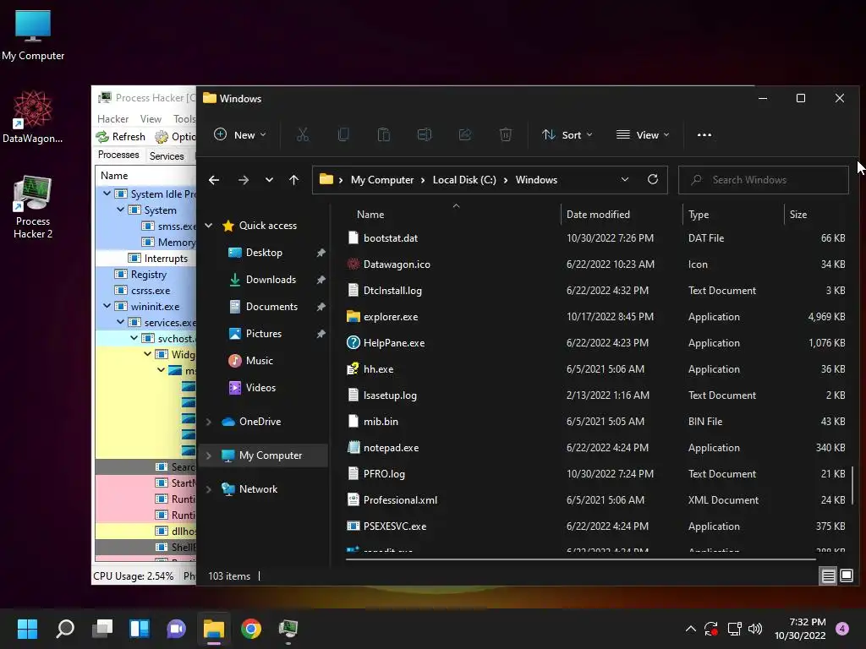Click the volume speaker tray icon
This screenshot has height=649, width=866.
coord(755,629)
